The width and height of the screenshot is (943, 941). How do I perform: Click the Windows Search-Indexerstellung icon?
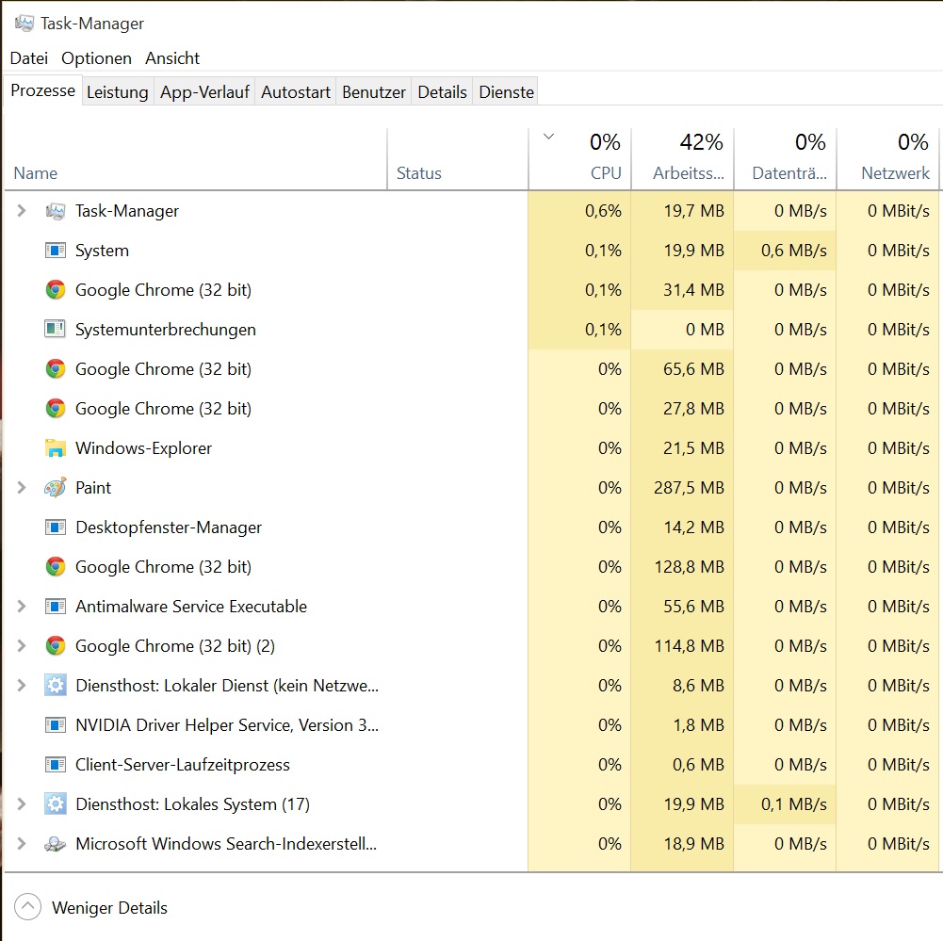(56, 844)
